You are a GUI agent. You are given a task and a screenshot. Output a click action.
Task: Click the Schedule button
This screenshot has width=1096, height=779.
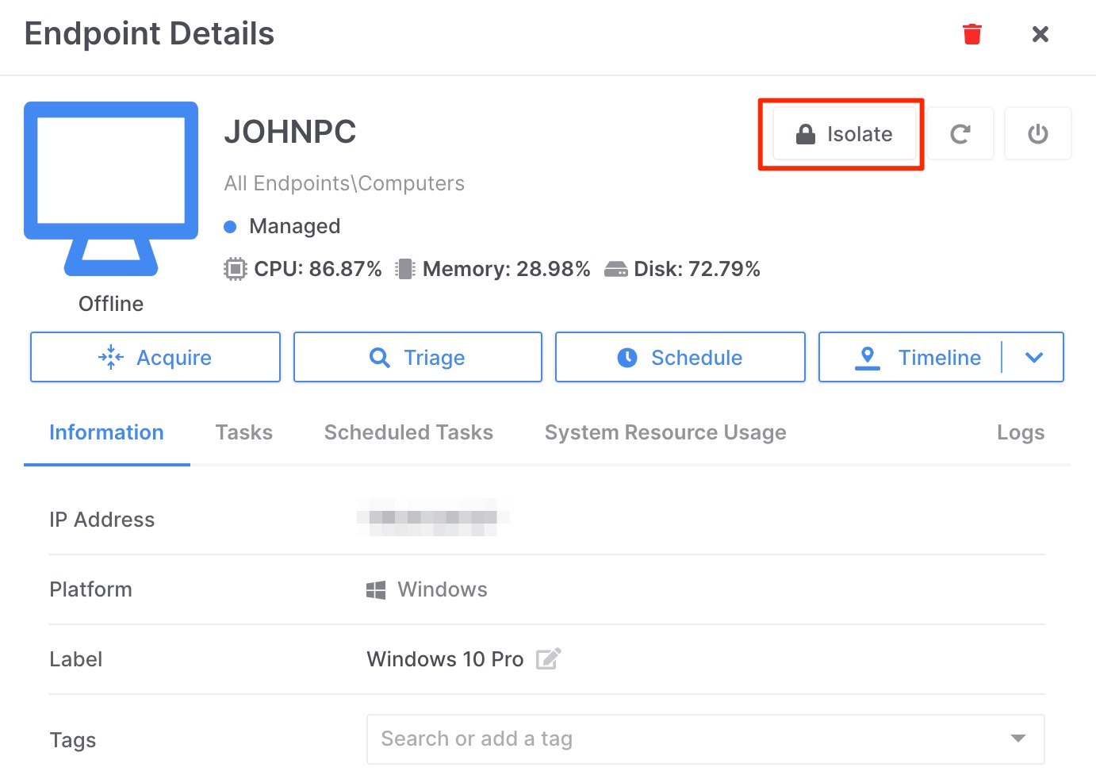click(680, 358)
